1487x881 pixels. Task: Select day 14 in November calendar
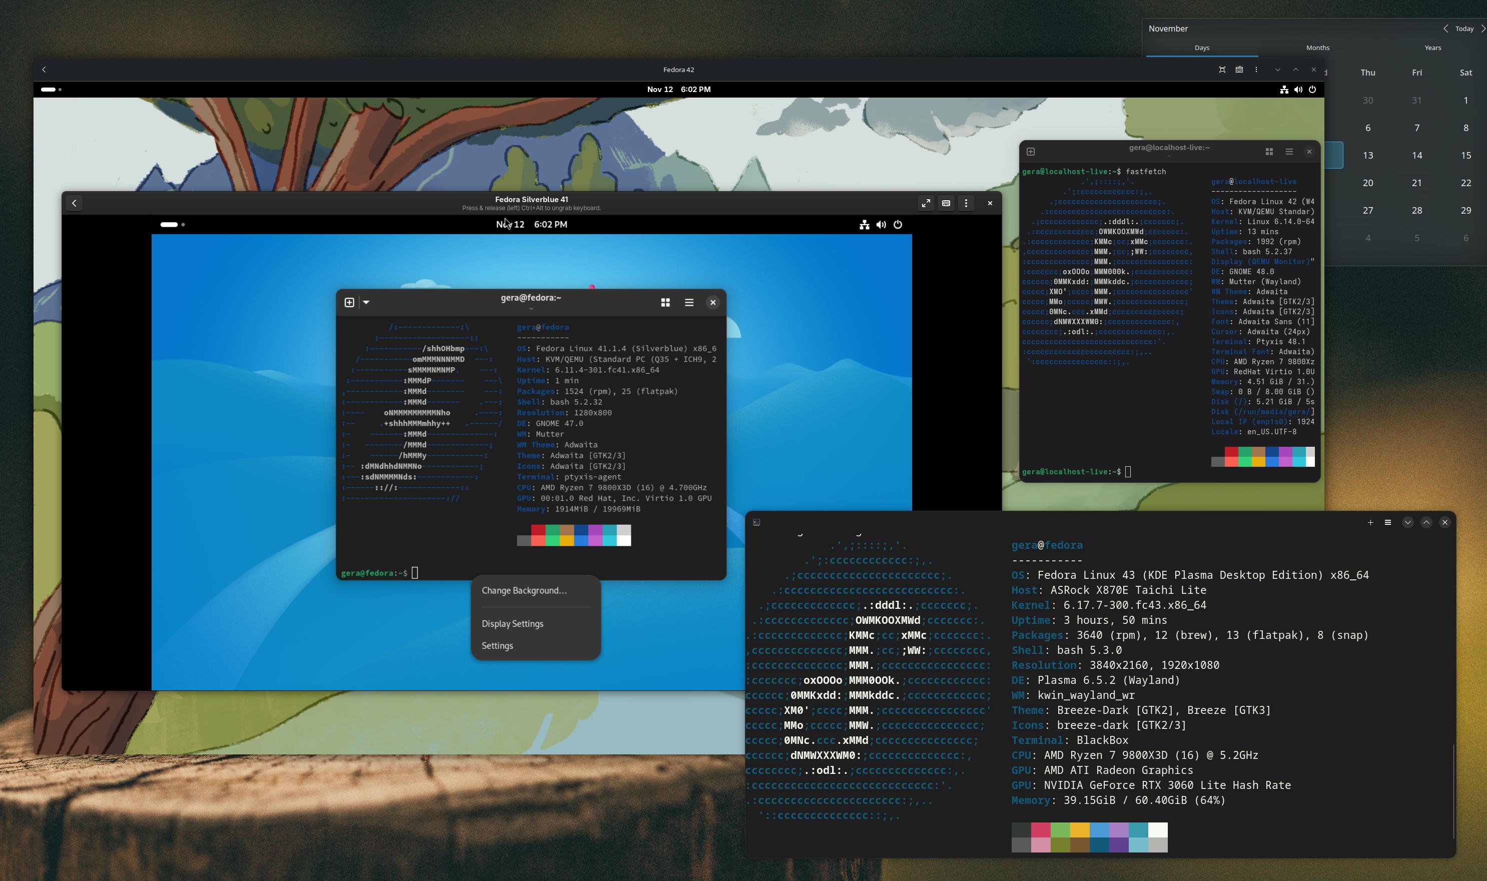(x=1416, y=156)
